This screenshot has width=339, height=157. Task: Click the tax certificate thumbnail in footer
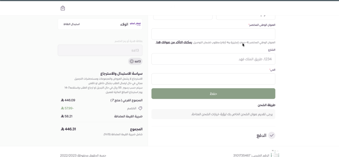(x=275, y=154)
